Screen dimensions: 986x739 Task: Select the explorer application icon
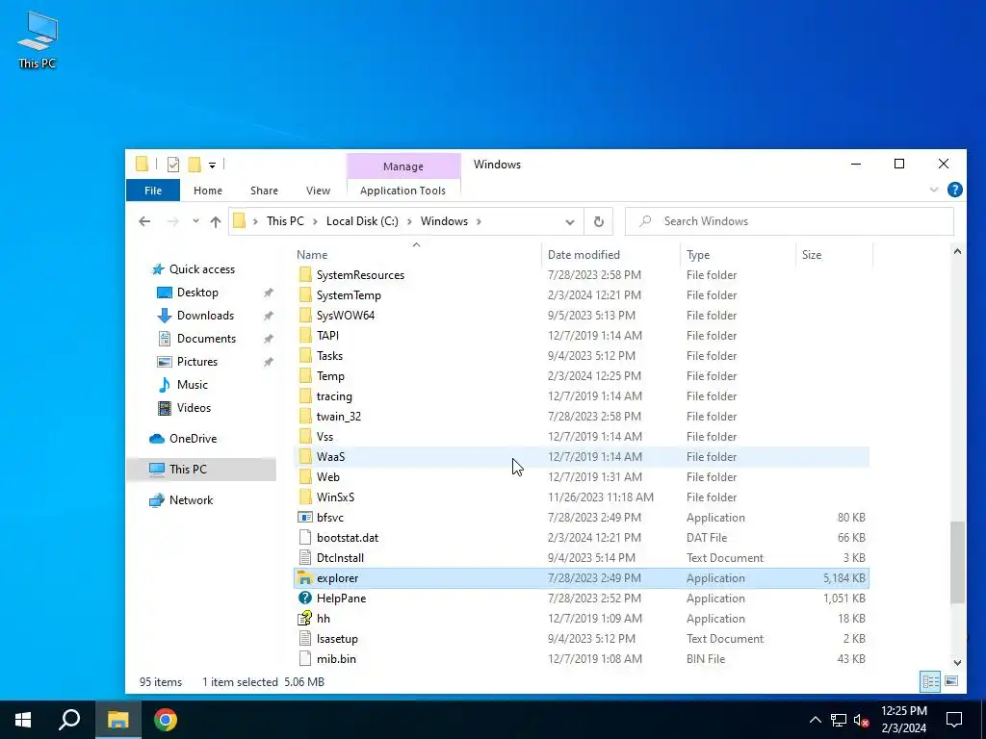tap(305, 578)
